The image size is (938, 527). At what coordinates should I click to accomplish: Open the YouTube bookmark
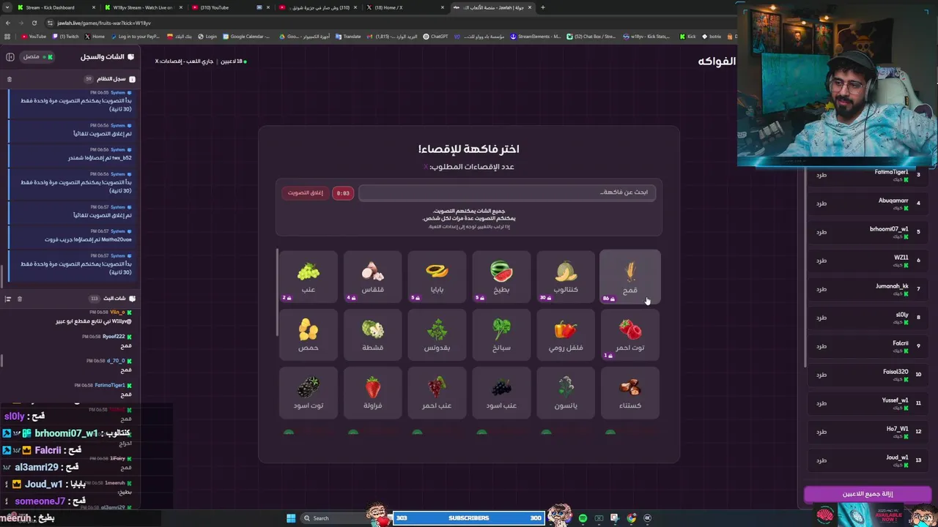point(34,37)
